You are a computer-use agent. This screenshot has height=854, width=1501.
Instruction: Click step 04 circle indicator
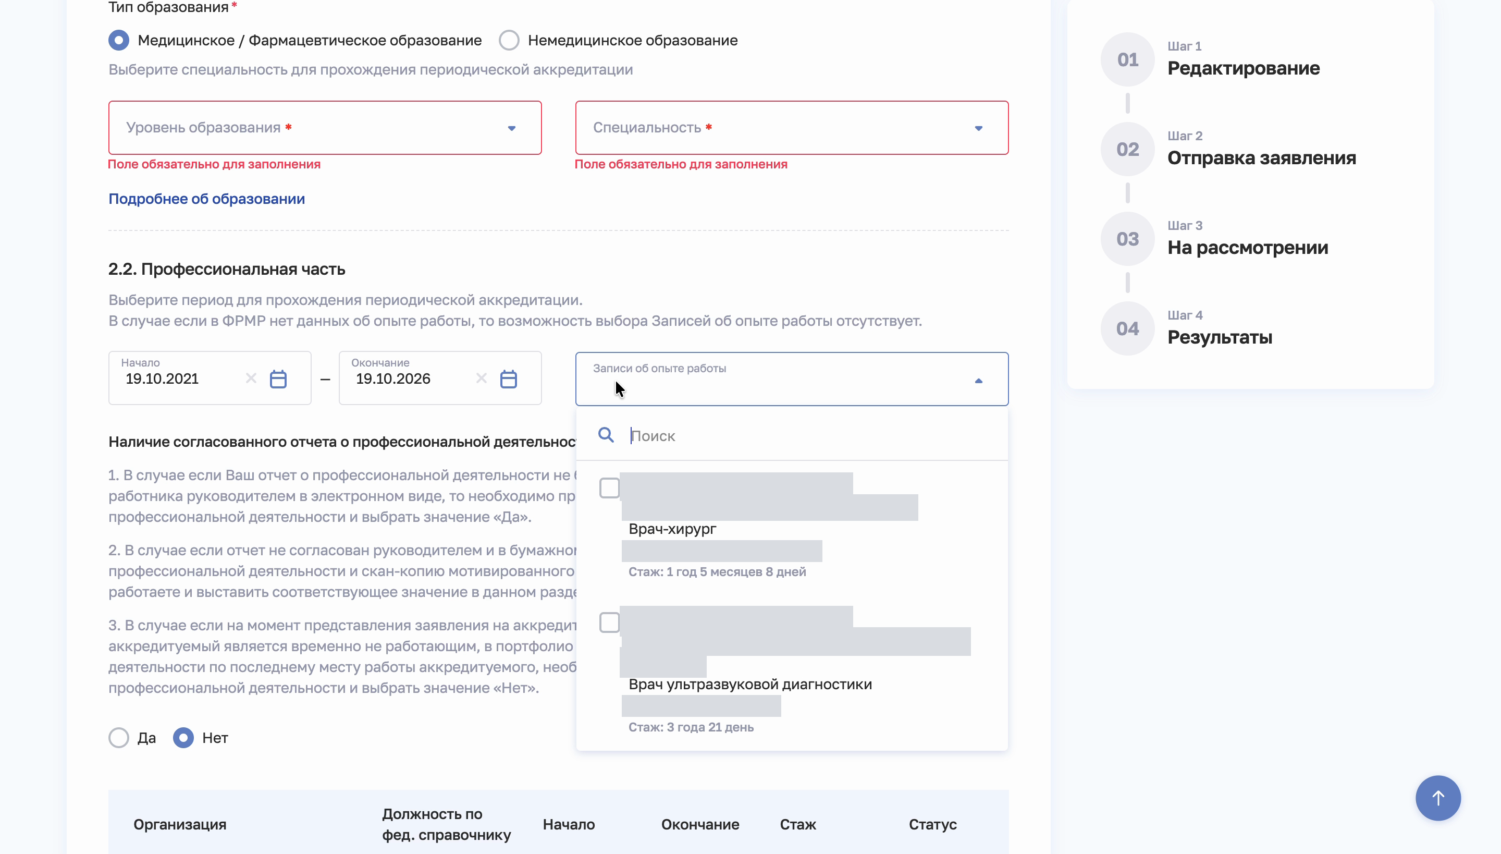1127,328
